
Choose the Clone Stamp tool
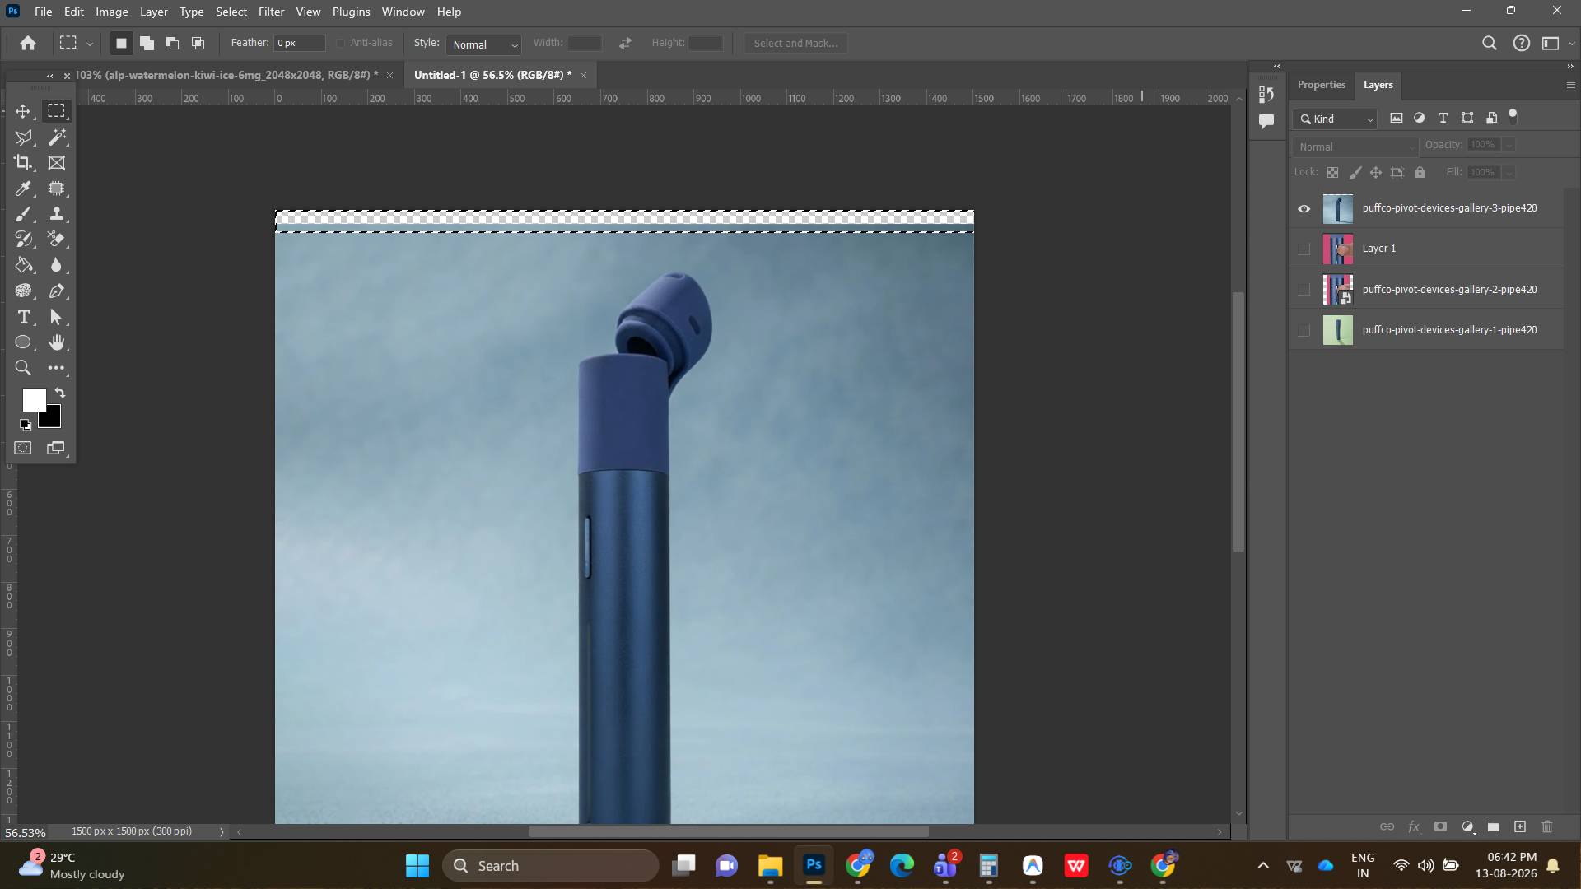(x=57, y=214)
